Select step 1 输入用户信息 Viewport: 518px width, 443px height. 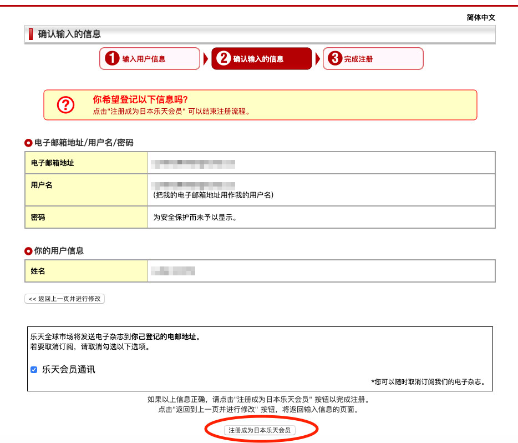tap(150, 58)
